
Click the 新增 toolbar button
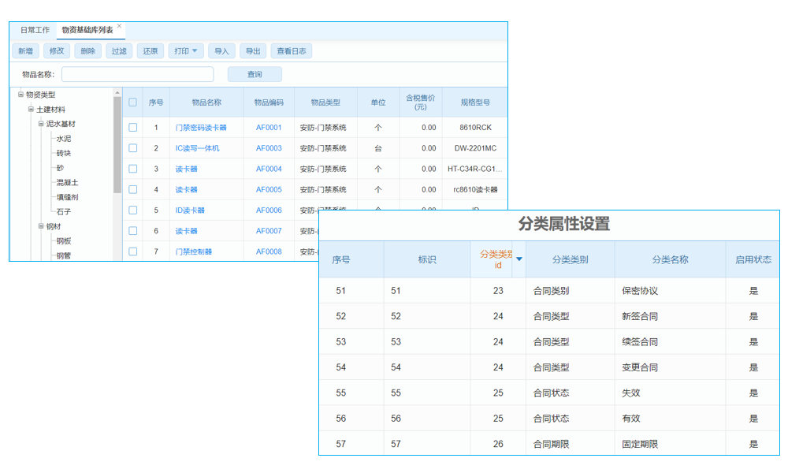pos(26,50)
